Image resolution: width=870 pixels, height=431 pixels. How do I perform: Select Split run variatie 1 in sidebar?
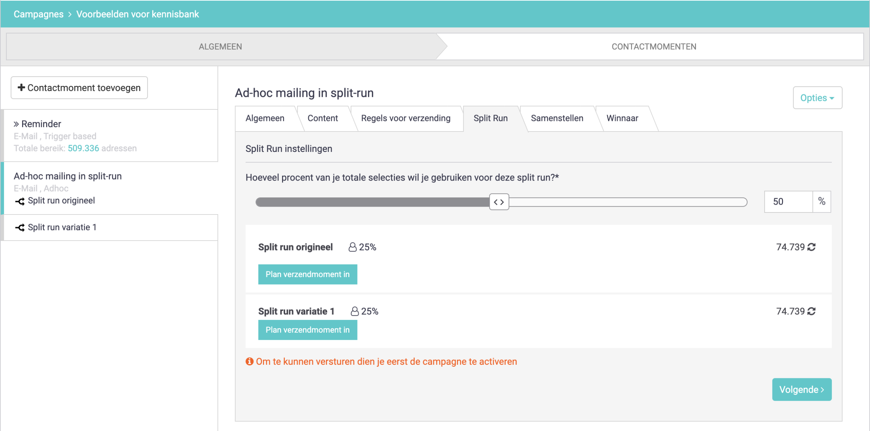pyautogui.click(x=110, y=227)
